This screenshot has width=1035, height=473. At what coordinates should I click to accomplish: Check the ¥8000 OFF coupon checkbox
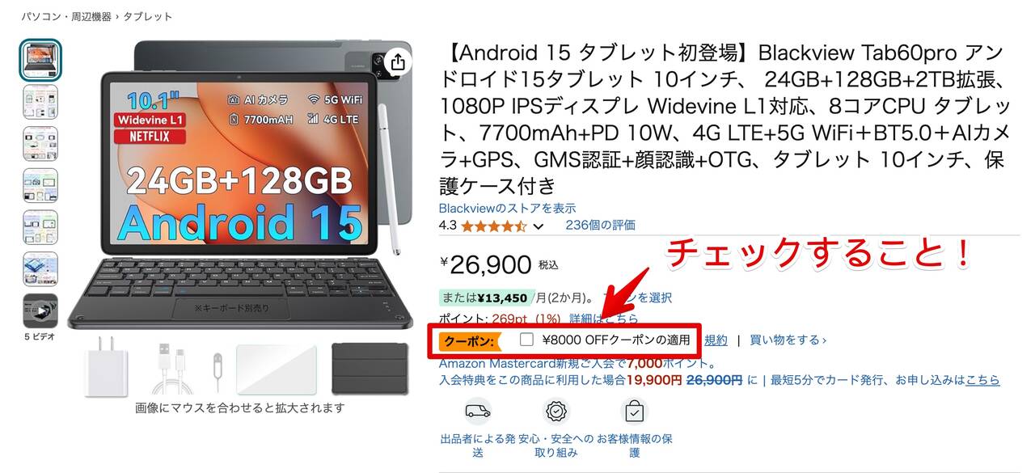(526, 340)
